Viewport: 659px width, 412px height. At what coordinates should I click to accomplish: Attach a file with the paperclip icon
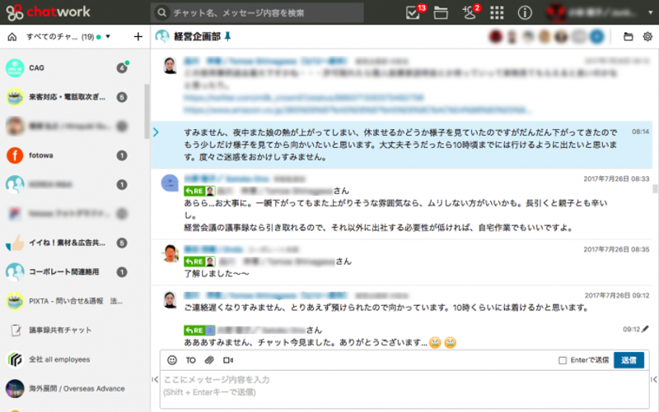pos(209,360)
